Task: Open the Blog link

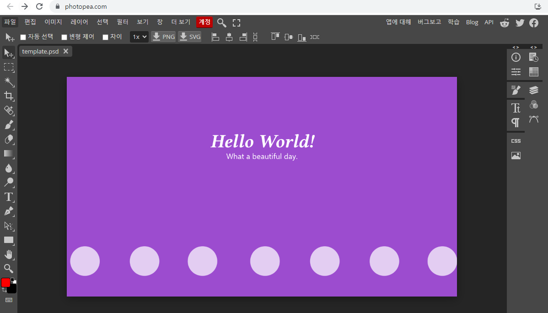Action: (x=472, y=22)
